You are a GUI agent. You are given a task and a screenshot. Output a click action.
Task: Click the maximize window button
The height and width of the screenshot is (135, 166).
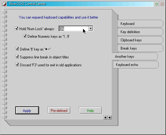pos(162,4)
